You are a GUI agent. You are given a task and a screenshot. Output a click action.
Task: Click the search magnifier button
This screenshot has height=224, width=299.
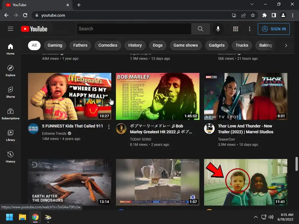pyautogui.click(x=200, y=29)
